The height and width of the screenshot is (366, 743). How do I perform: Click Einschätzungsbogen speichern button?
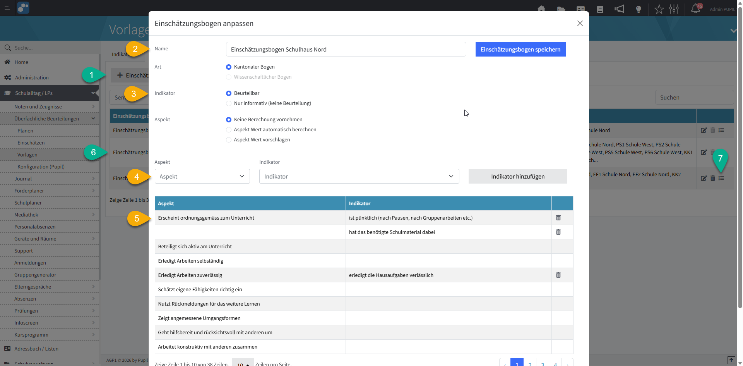coord(520,49)
